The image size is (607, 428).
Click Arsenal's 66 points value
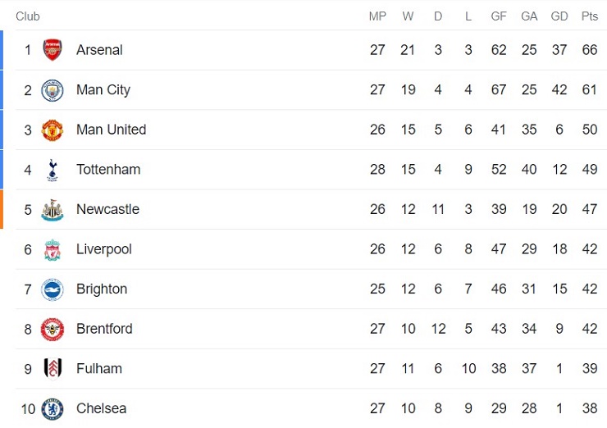pos(590,50)
